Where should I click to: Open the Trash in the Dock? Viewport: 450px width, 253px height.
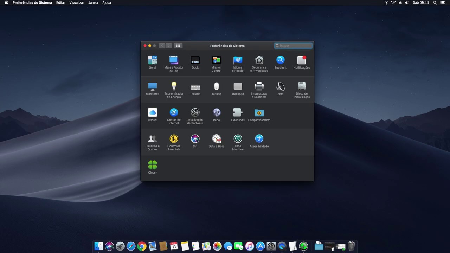(351, 246)
